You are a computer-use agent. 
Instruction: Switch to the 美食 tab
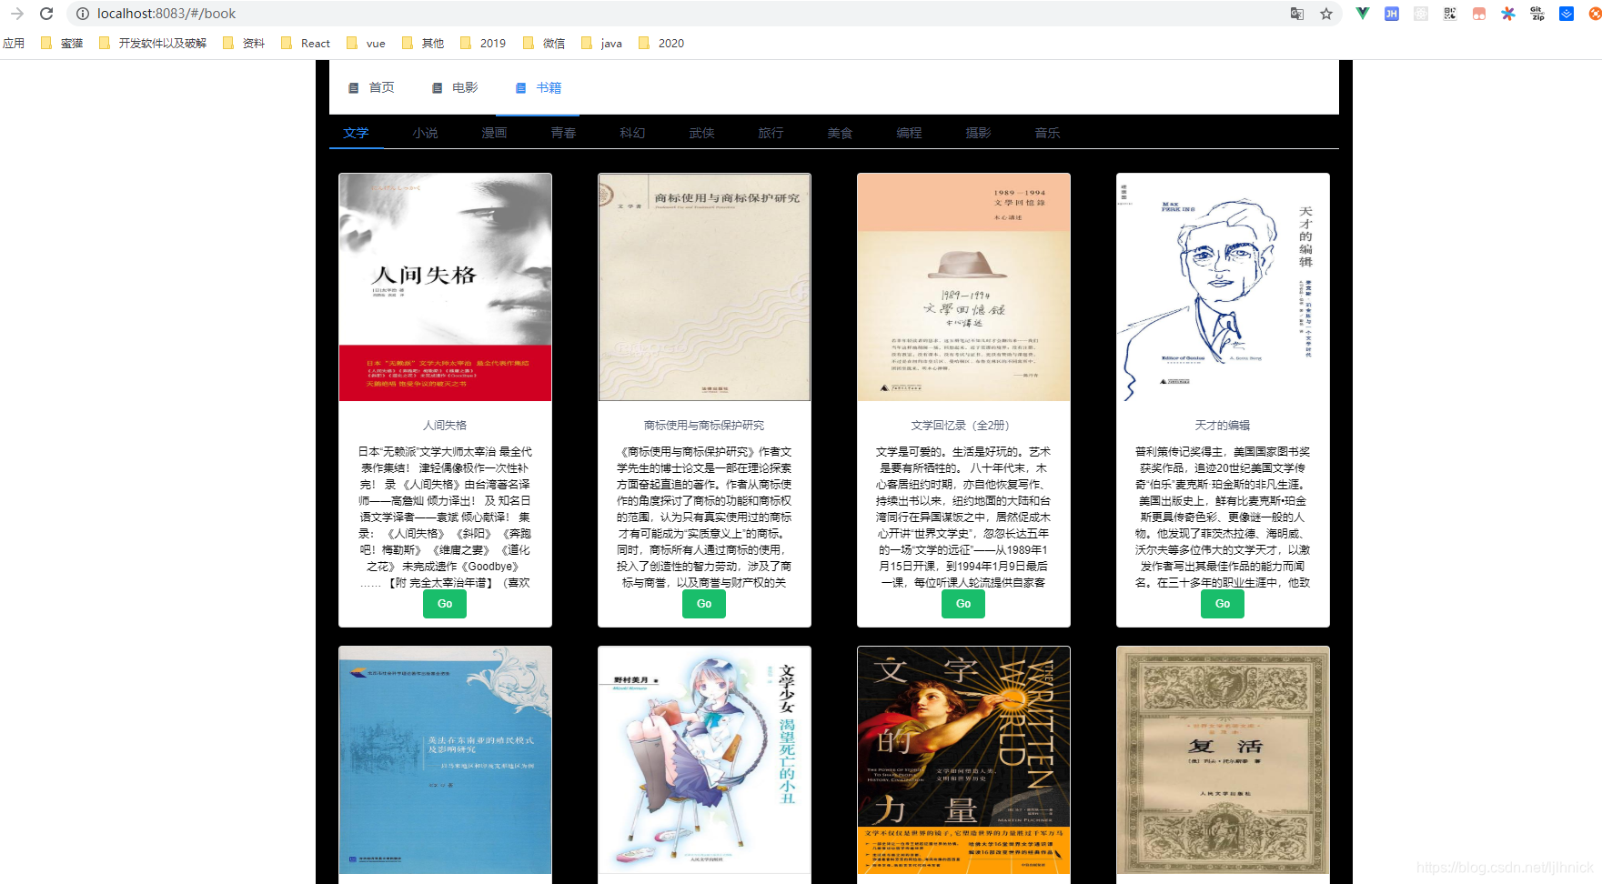point(840,133)
